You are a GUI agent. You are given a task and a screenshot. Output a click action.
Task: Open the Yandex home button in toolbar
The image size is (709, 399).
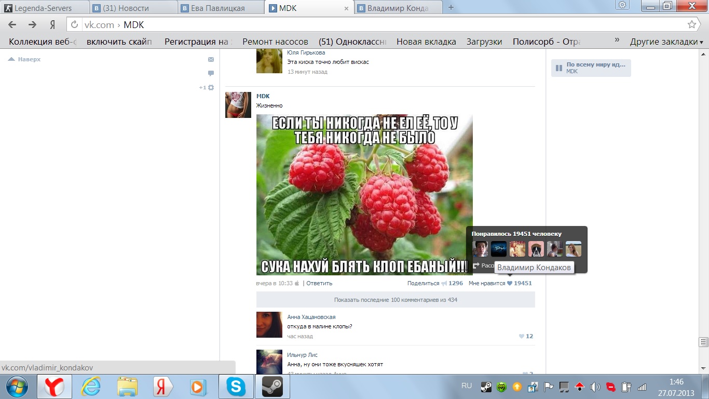(52, 25)
